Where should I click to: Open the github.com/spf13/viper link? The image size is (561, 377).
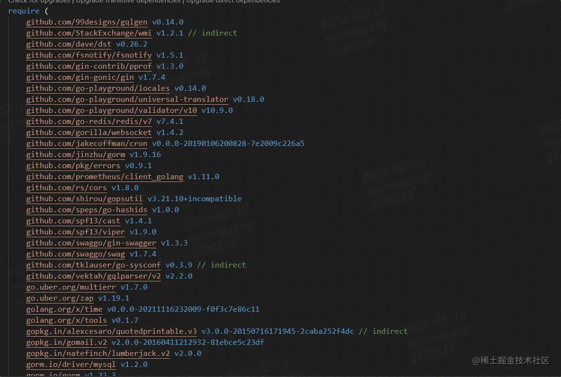(x=75, y=232)
